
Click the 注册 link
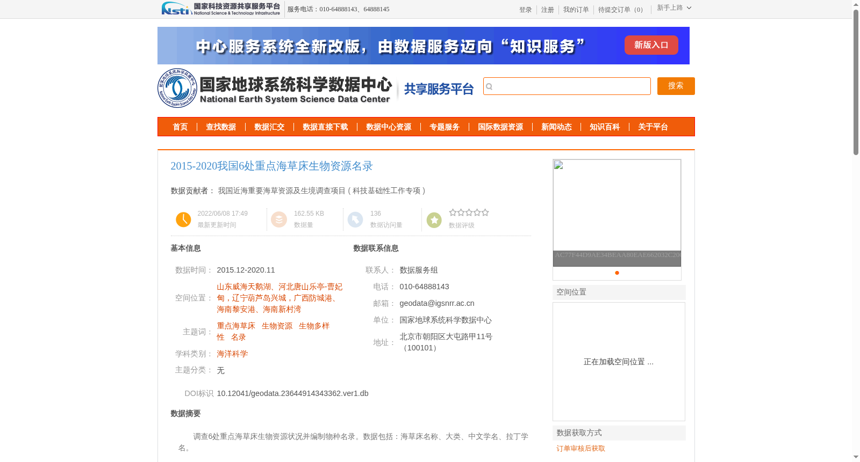tap(548, 10)
